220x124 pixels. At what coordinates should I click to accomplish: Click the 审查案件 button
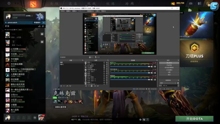click(x=37, y=23)
